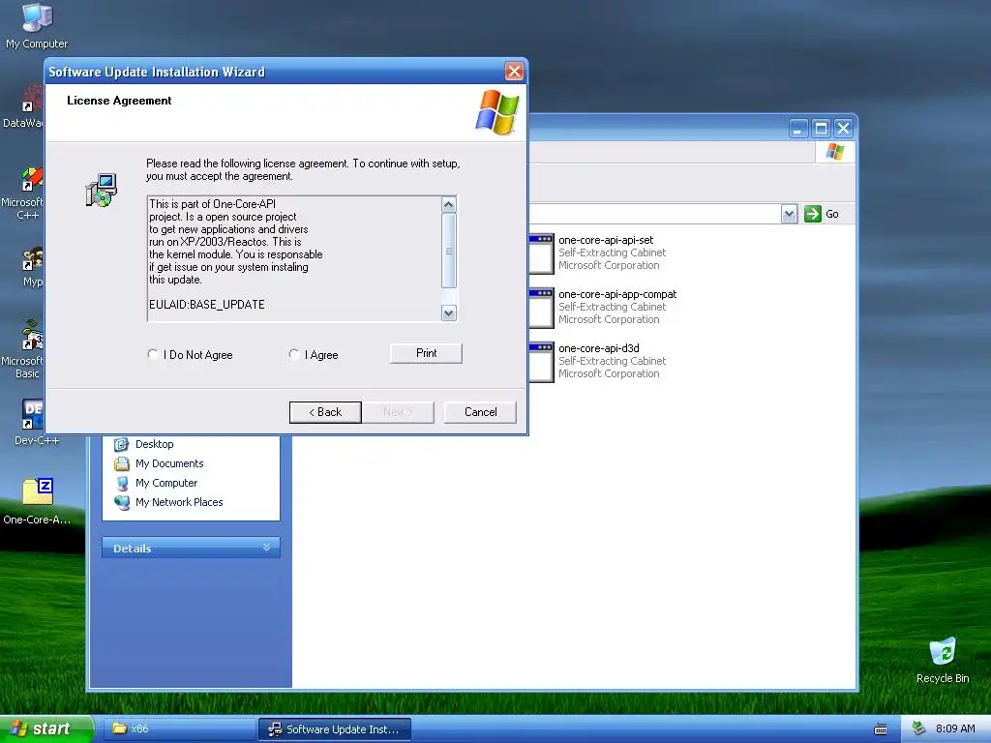Screen dimensions: 991x743
Task: Click the license text scrollbar down arrow
Action: click(x=449, y=312)
